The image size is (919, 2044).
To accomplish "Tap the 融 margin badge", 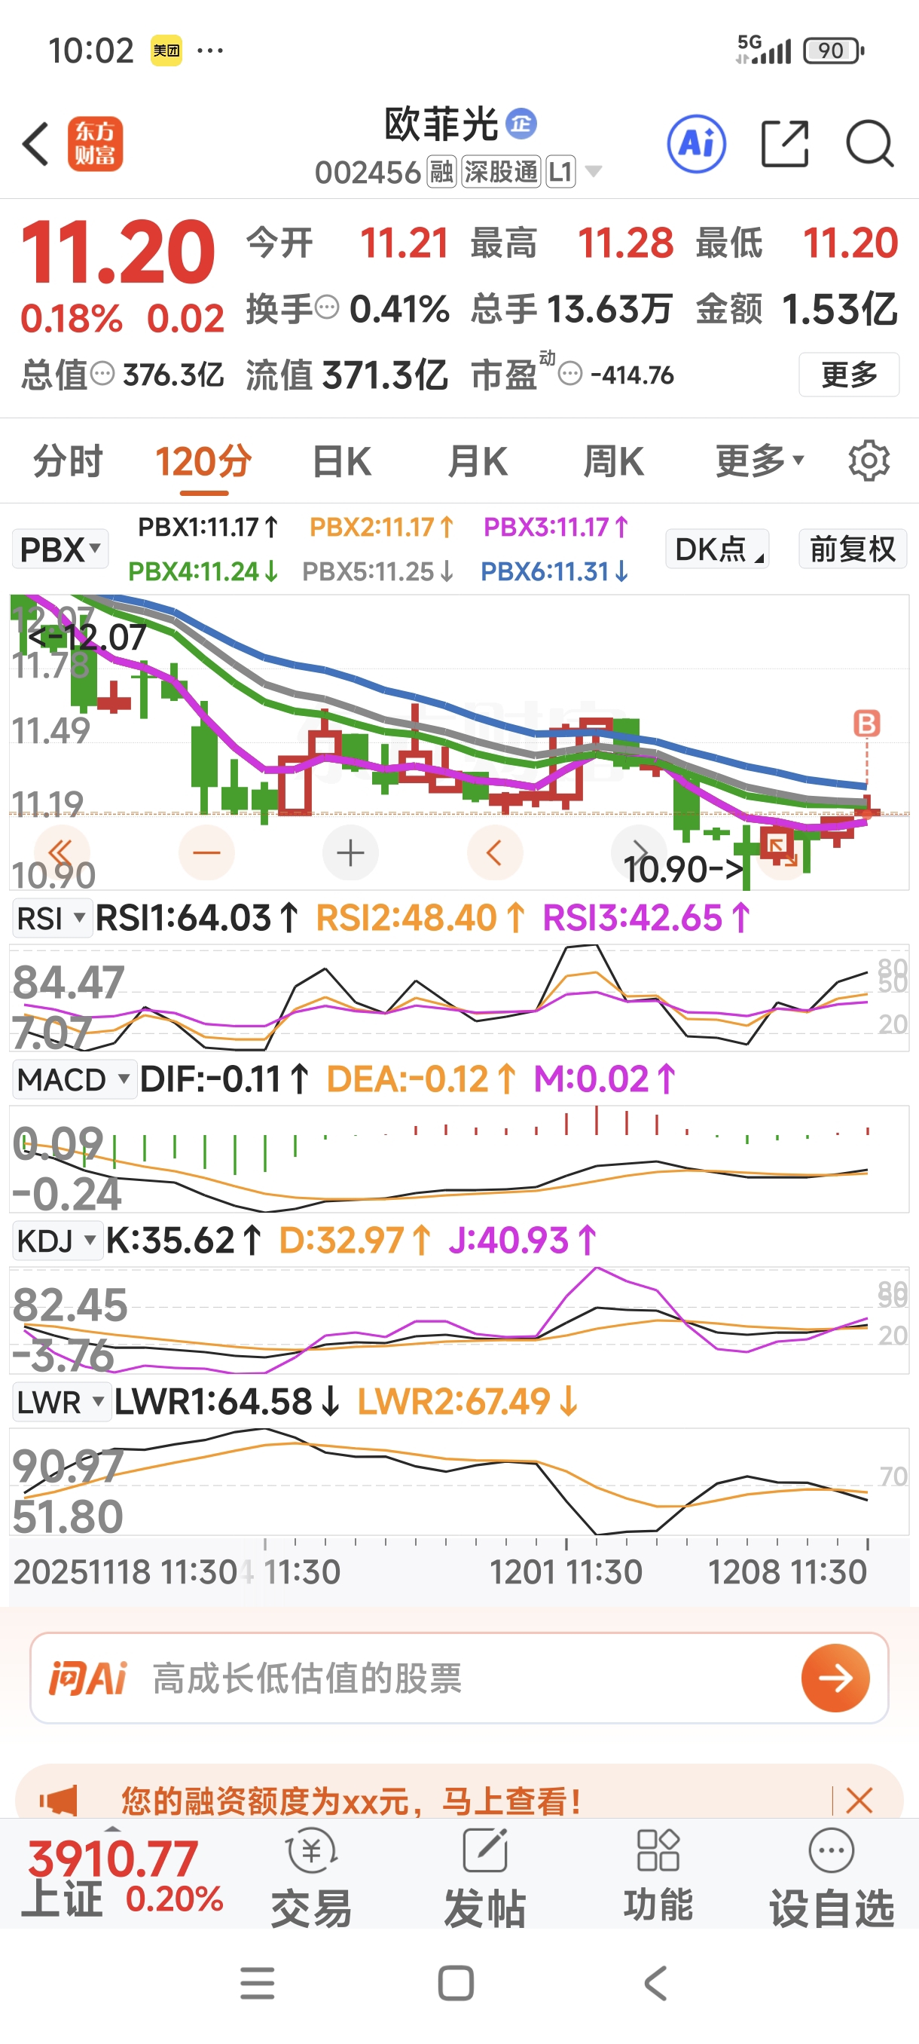I will click(441, 171).
